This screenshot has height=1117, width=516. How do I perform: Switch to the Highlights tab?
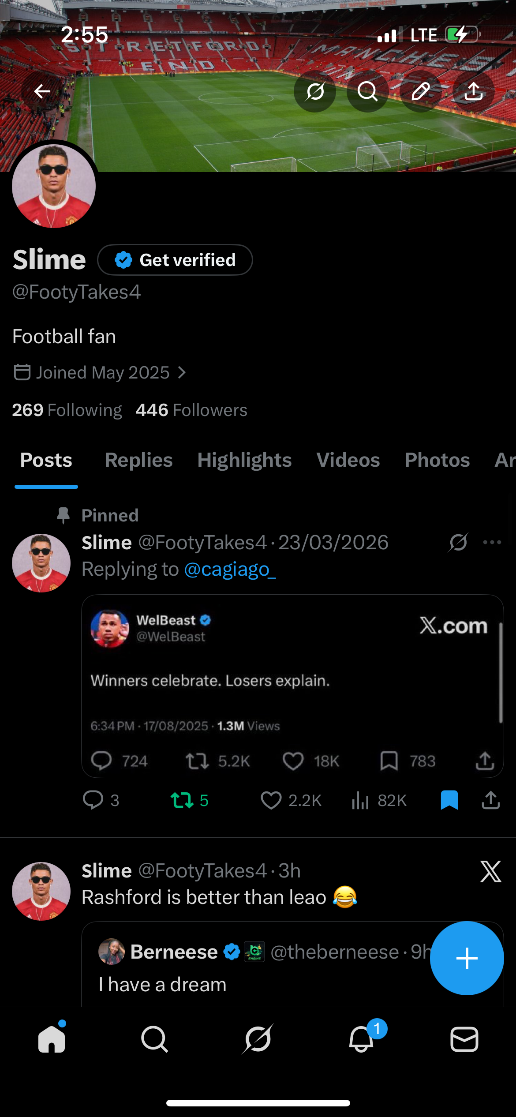[244, 460]
